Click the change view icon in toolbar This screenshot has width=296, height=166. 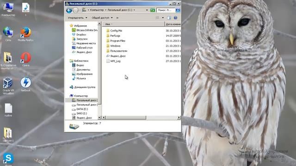point(157,18)
